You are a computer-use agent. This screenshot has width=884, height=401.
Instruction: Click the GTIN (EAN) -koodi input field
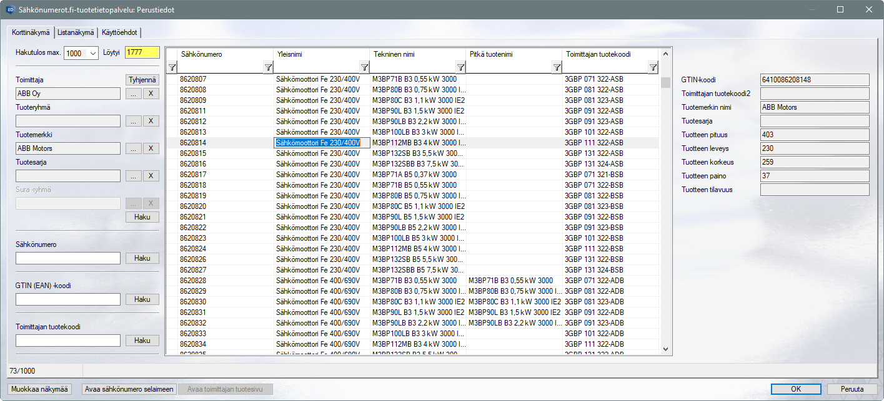click(x=68, y=299)
